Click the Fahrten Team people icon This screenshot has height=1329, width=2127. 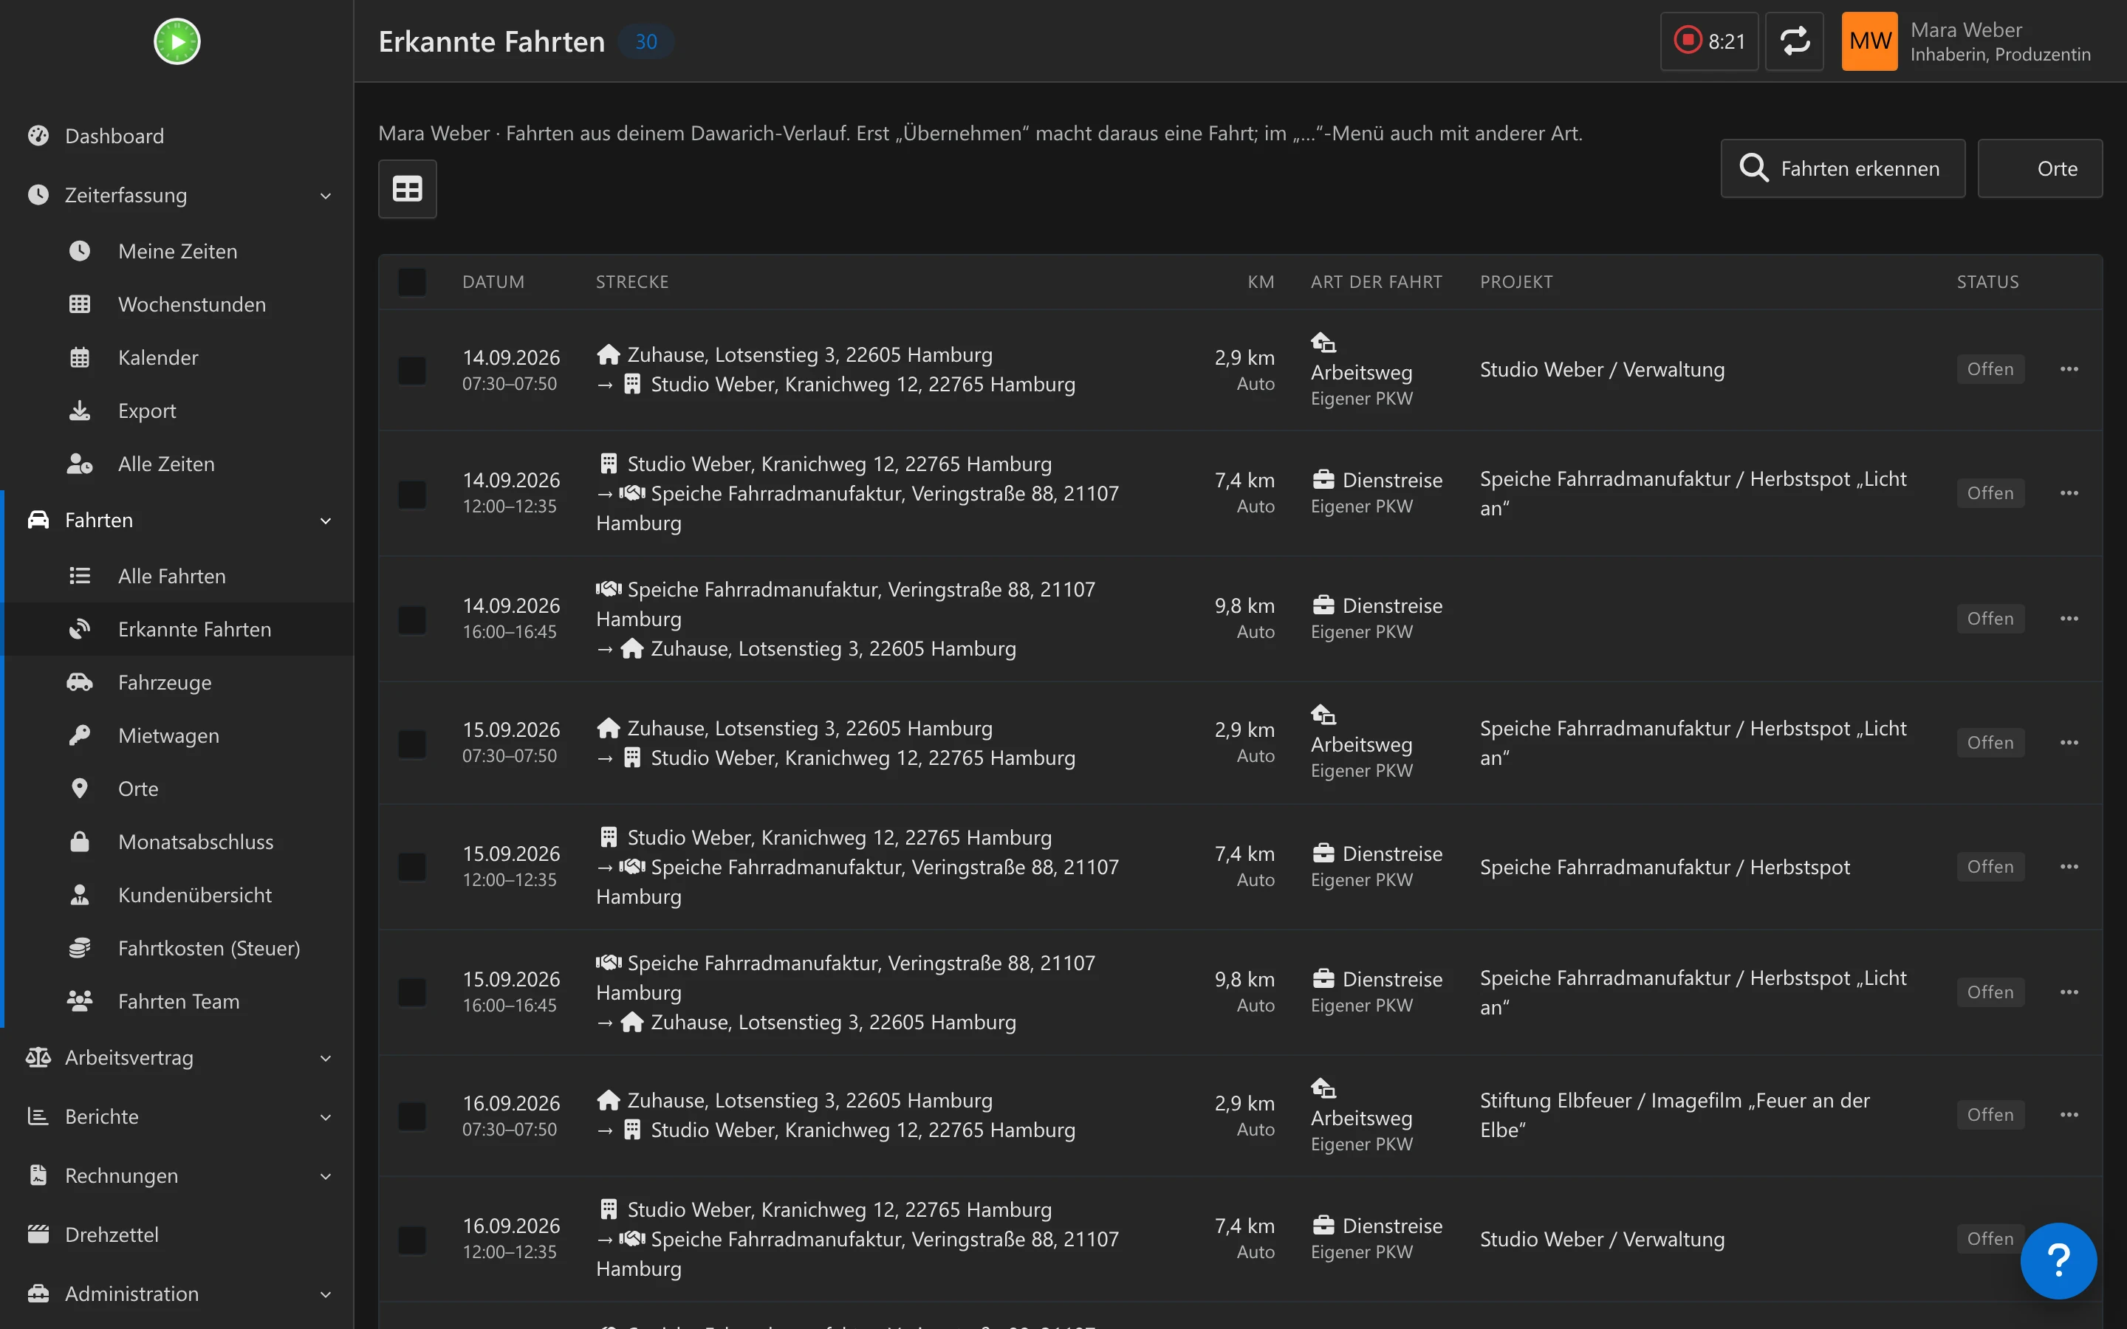pyautogui.click(x=79, y=1001)
